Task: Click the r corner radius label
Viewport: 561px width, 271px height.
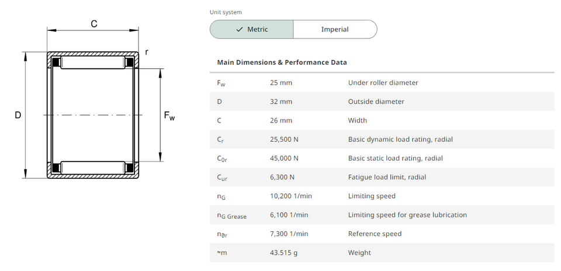Action: [x=146, y=52]
